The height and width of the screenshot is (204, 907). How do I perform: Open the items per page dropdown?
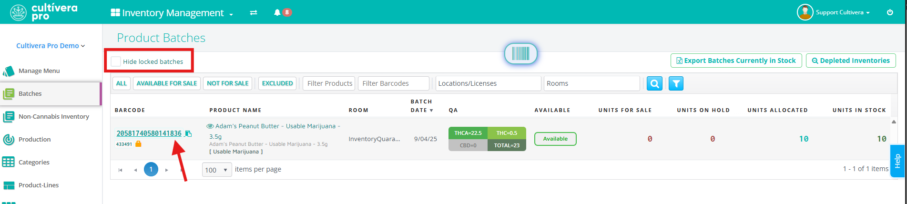point(217,170)
